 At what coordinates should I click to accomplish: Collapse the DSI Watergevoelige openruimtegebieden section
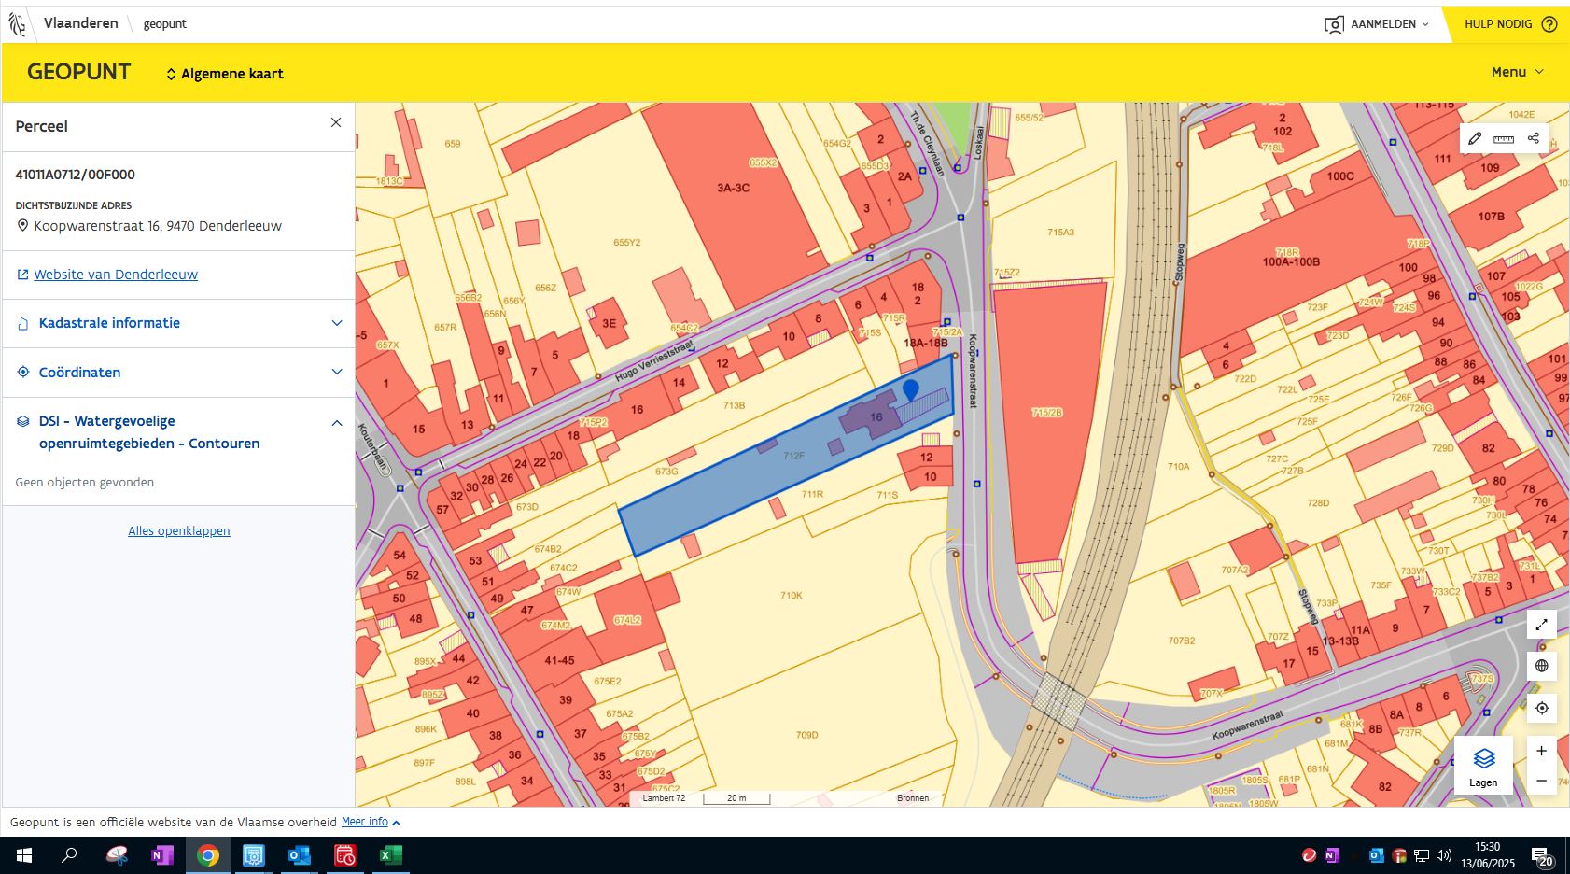tap(336, 423)
